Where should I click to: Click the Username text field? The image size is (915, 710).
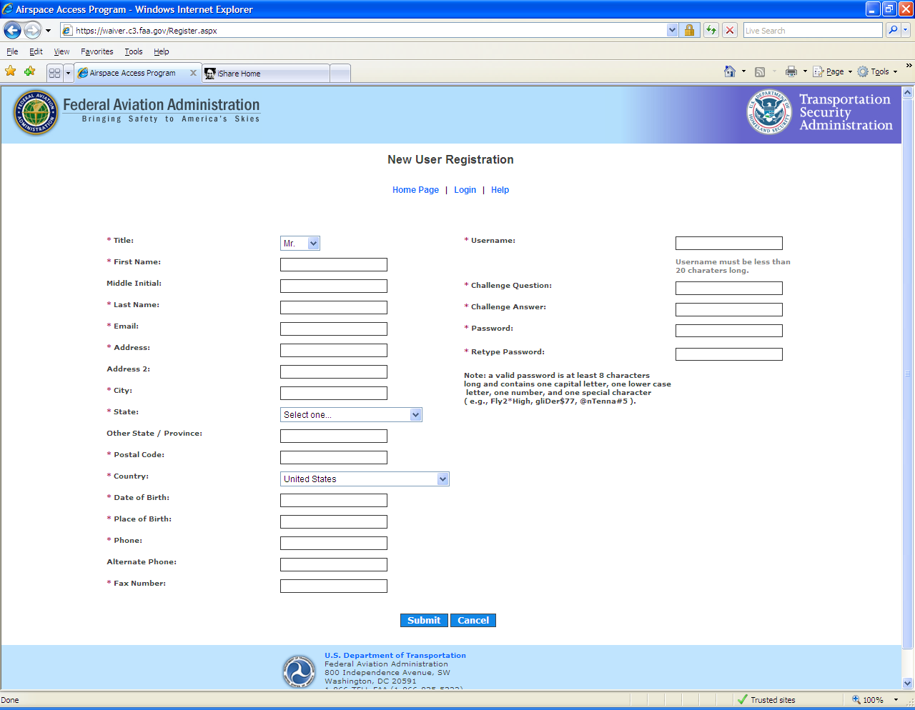click(729, 244)
